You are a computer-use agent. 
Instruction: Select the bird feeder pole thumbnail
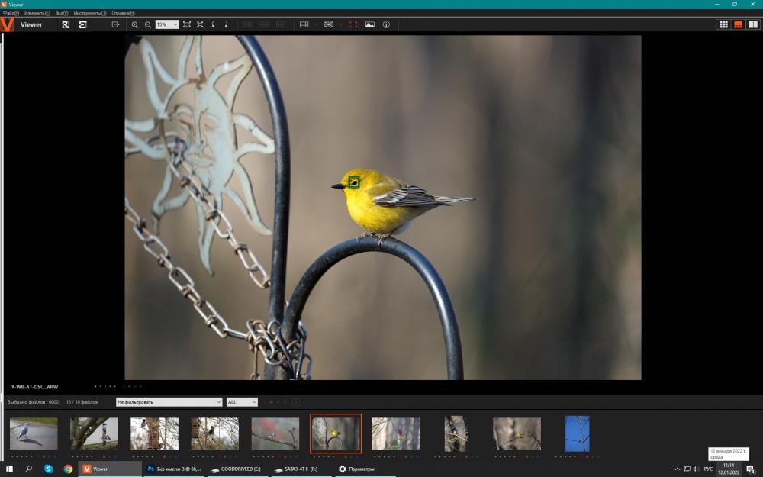click(94, 433)
